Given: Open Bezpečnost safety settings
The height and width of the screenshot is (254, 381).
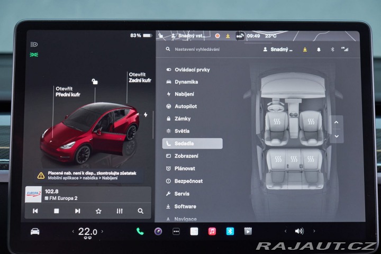Looking at the screenshot, I should point(185,181).
